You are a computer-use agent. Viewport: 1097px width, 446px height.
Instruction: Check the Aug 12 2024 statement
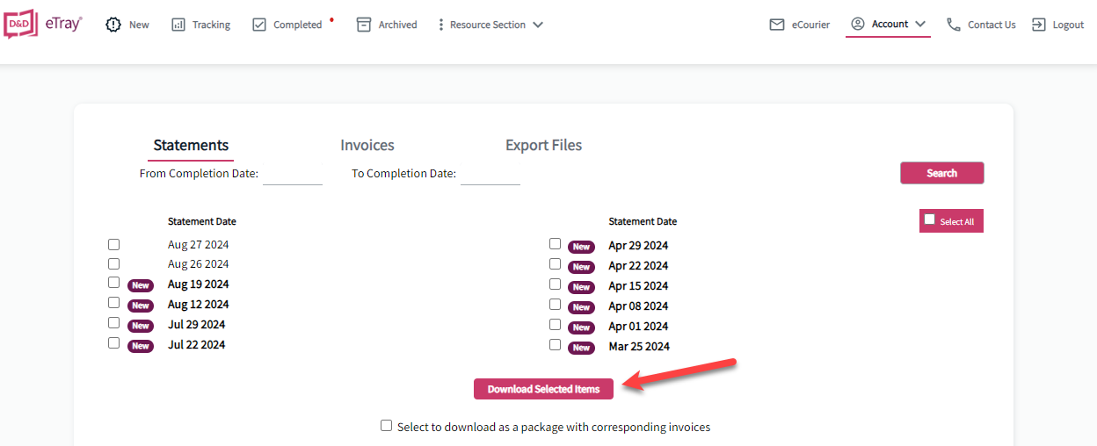(113, 303)
